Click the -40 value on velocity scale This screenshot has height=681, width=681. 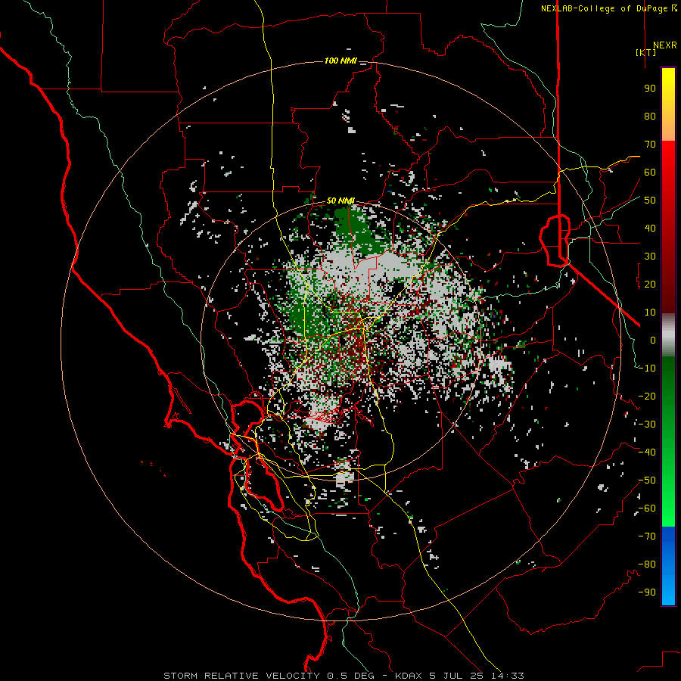click(x=647, y=452)
